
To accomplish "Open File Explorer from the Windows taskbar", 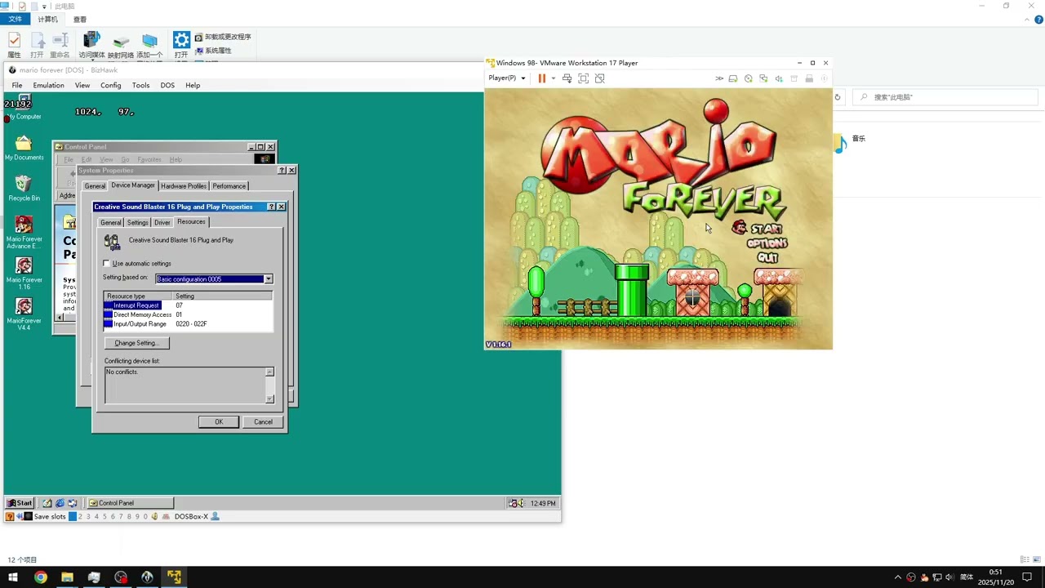I will click(x=67, y=577).
